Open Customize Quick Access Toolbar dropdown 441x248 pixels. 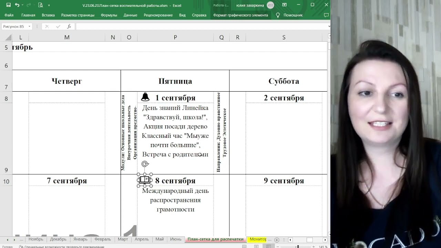49,5
